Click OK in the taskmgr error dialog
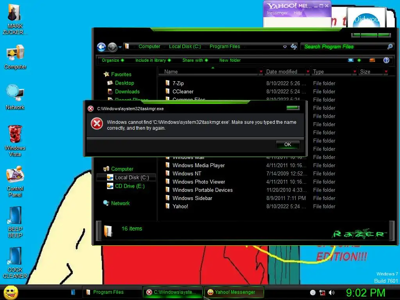Screen dimensions: 400x300 tap(287, 145)
